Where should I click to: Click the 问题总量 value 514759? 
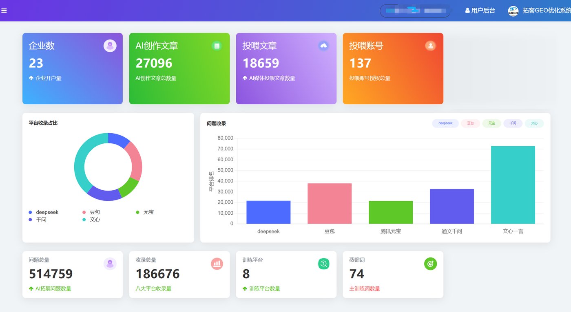click(x=51, y=274)
